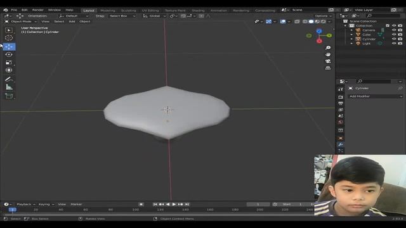Viewport: 406px width, 228px height.
Task: Toggle the camera view icon
Action: (x=328, y=61)
